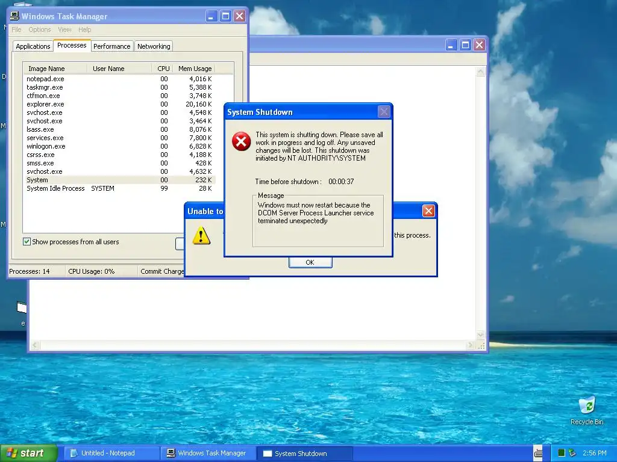Click the Processes: 14 status bar entry

30,271
